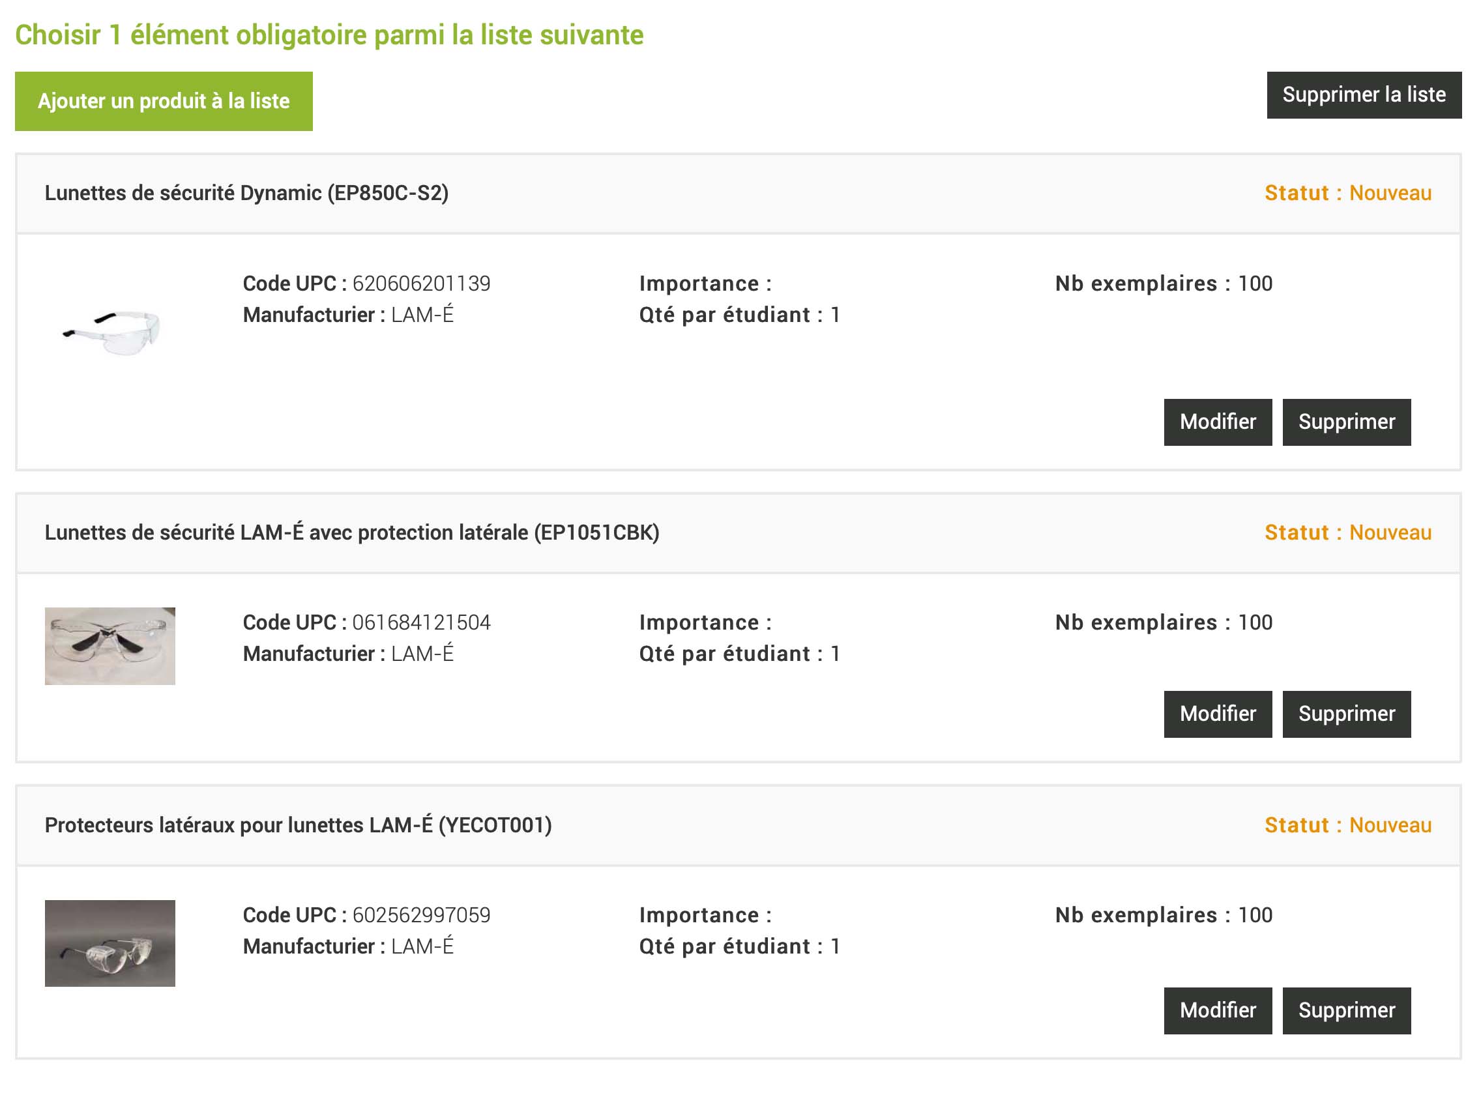This screenshot has height=1095, width=1481.
Task: Click on UPC code 602562997059
Action: click(x=421, y=915)
